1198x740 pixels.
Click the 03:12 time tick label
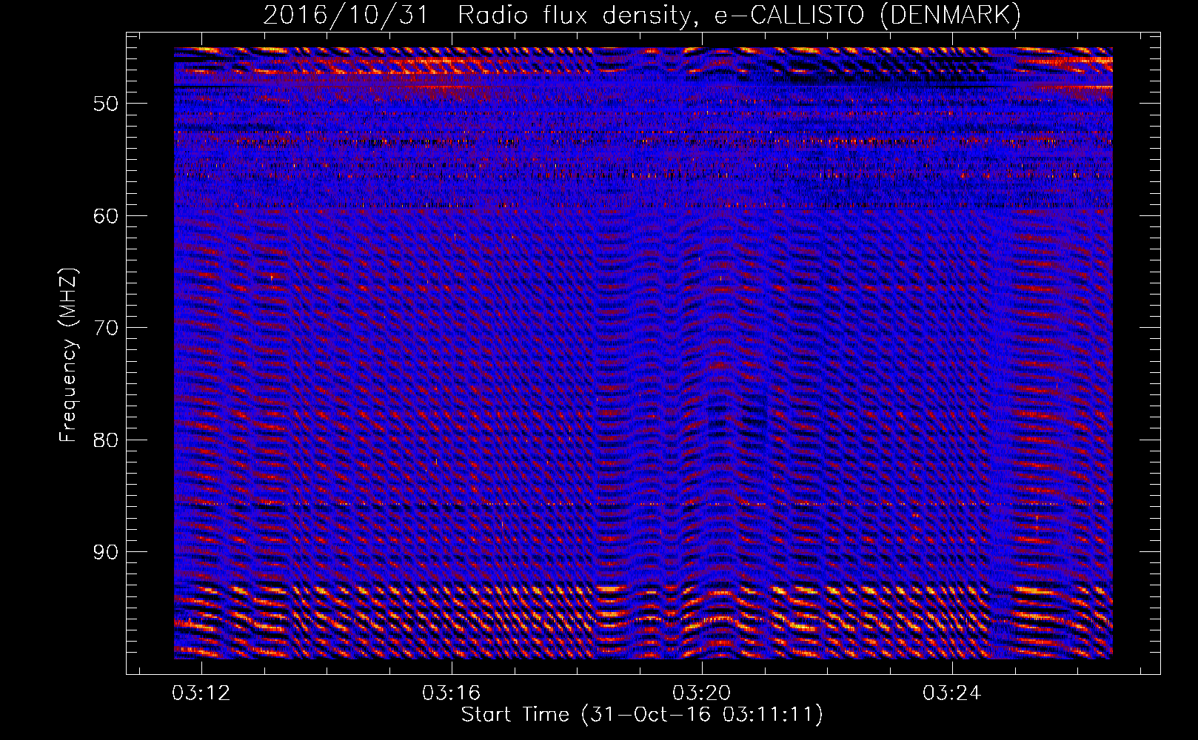(x=201, y=693)
